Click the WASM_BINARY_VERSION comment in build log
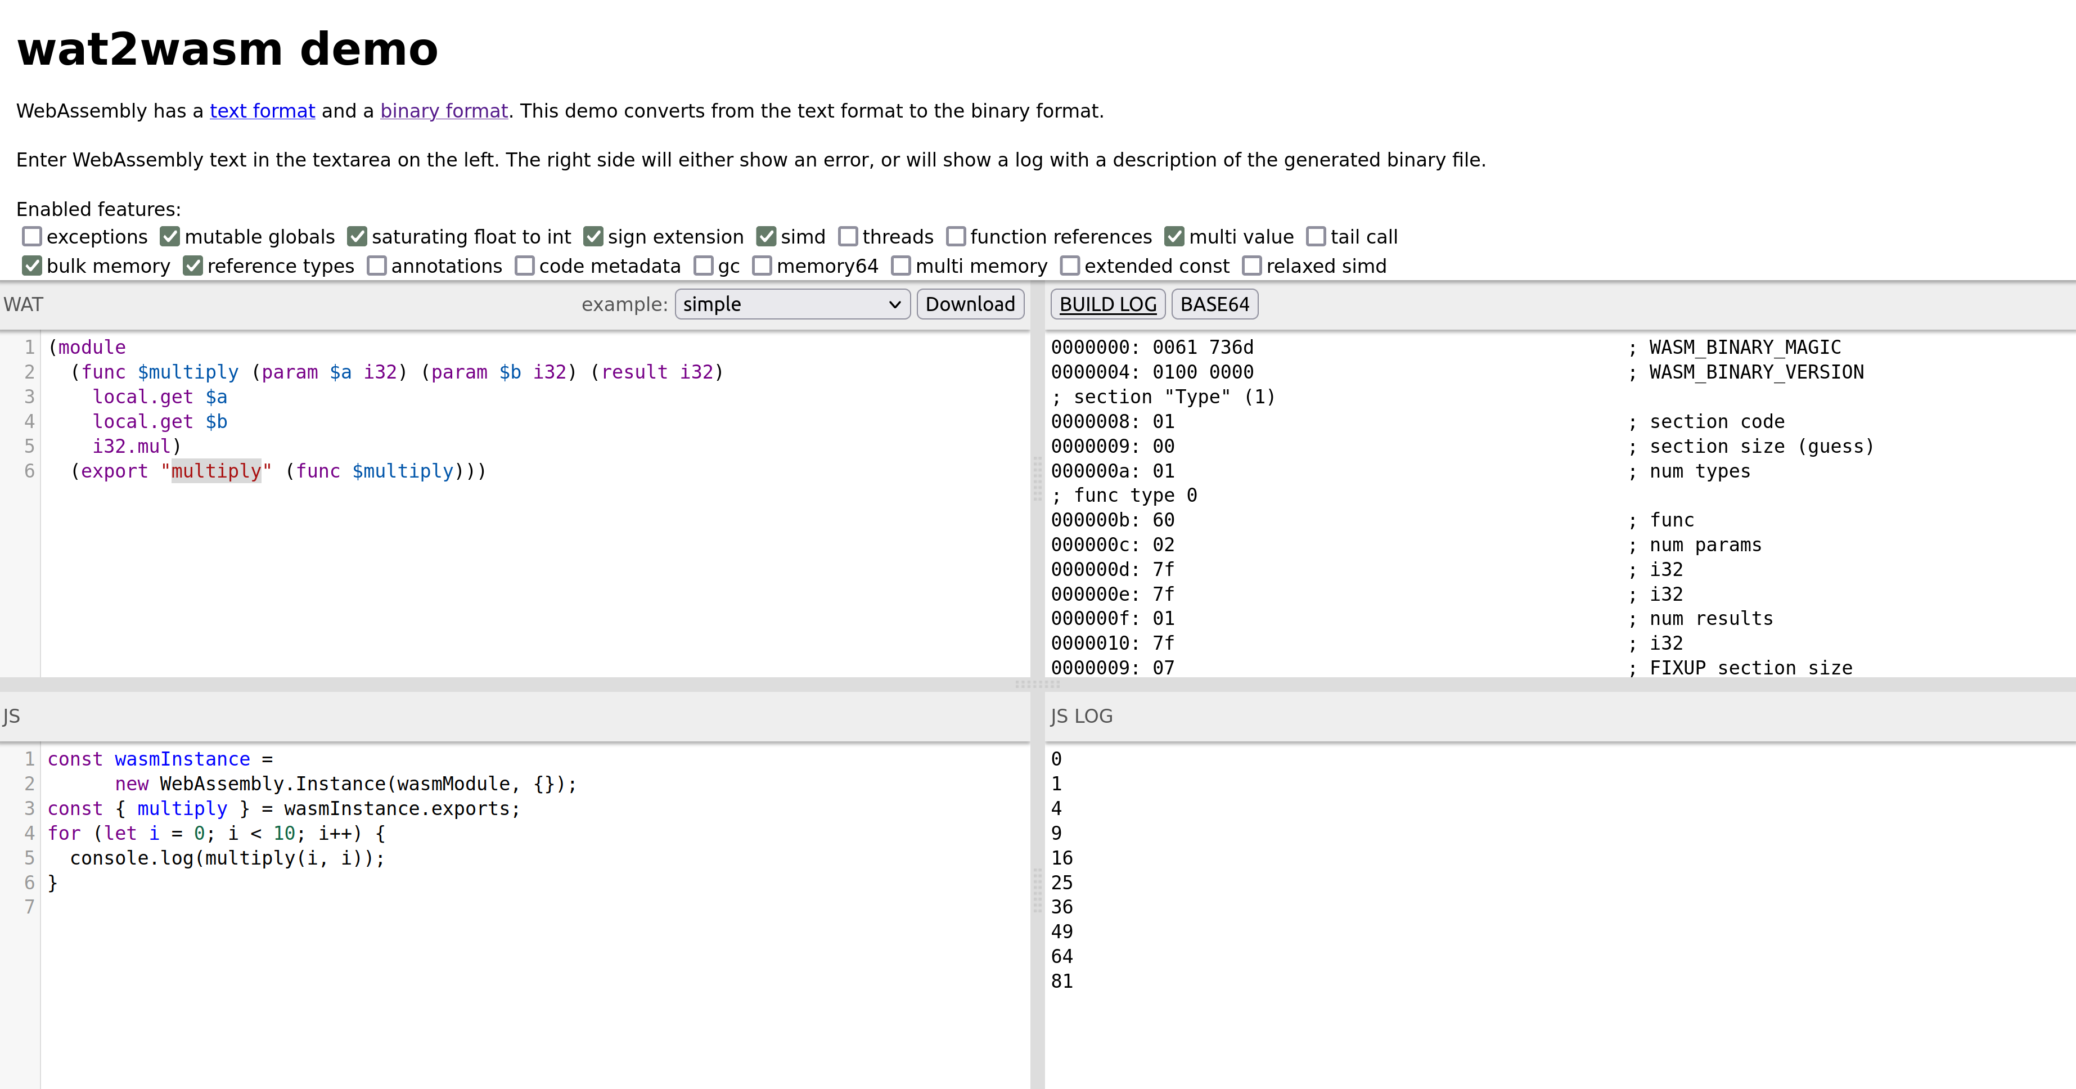This screenshot has width=2076, height=1089. click(1746, 372)
